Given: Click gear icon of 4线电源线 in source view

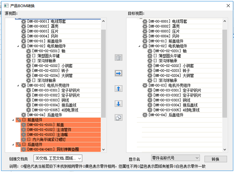Looking at the screenshot, I should tap(28, 110).
